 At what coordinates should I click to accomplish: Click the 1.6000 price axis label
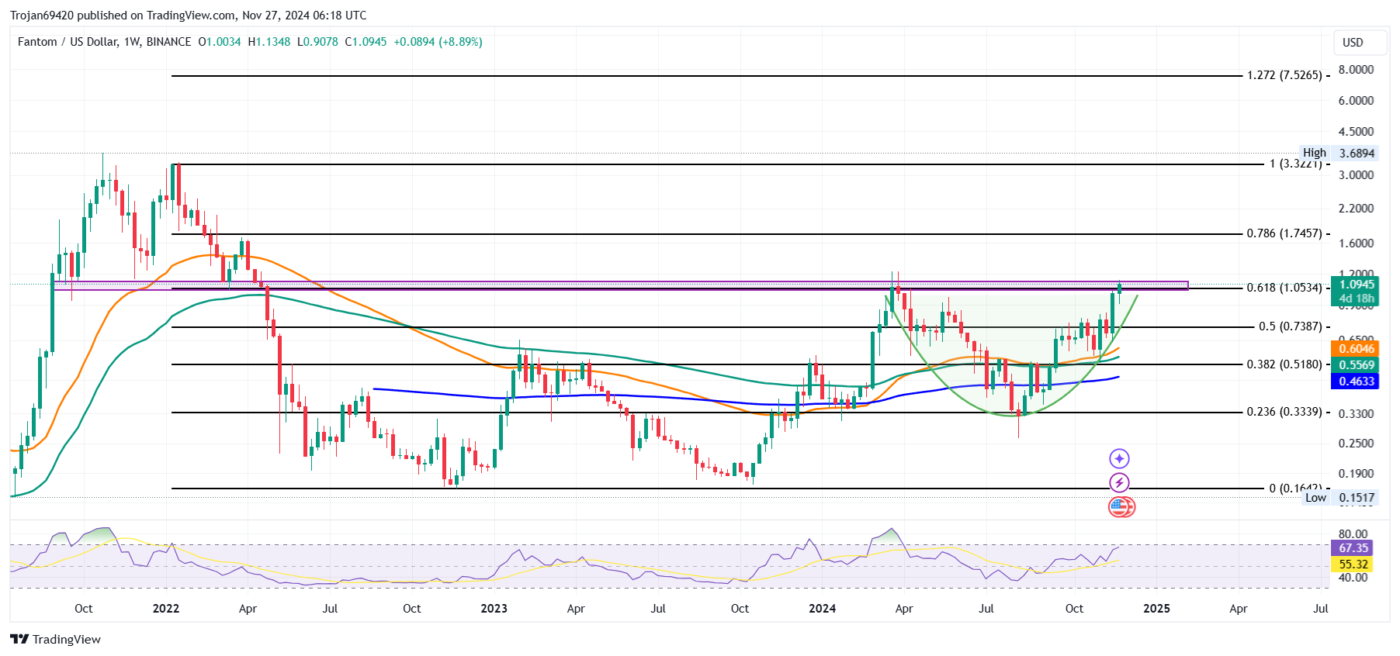pos(1356,243)
